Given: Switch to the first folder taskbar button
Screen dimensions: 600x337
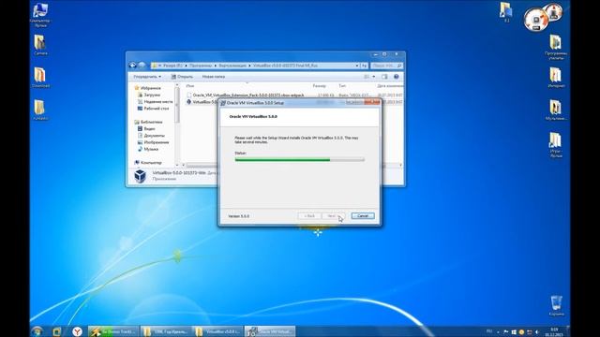Looking at the screenshot, I should click(166, 331).
